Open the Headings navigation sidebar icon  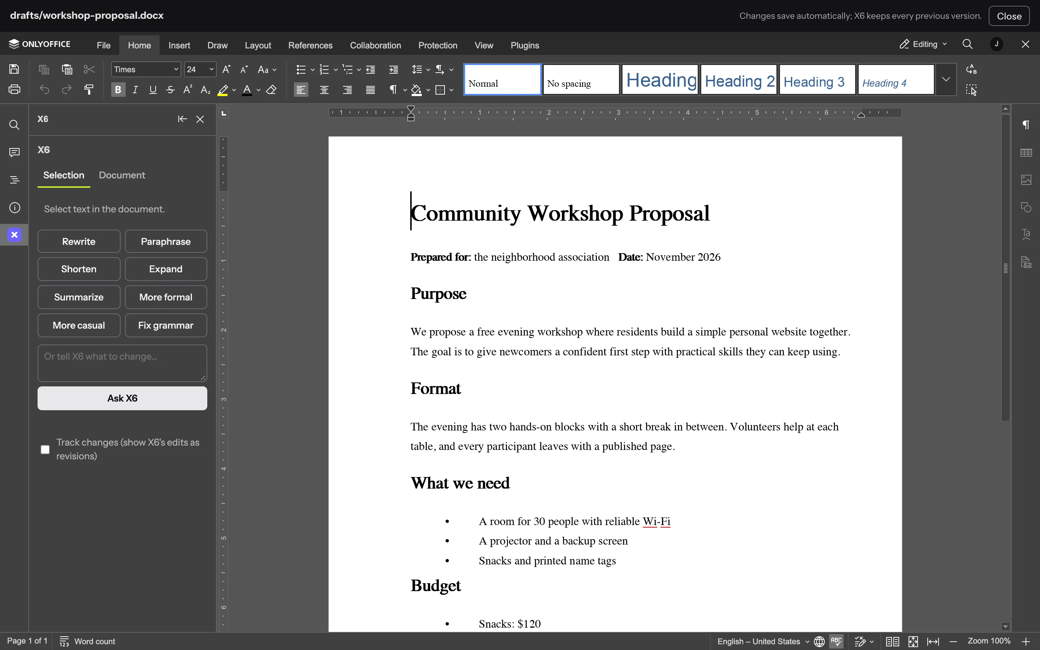(14, 180)
